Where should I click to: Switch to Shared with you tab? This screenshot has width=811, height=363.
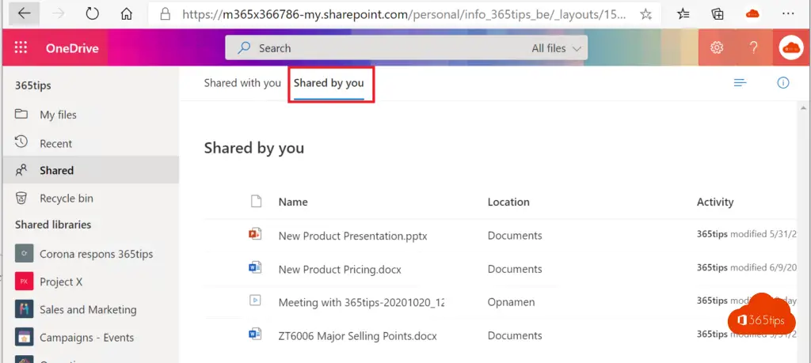coord(242,82)
